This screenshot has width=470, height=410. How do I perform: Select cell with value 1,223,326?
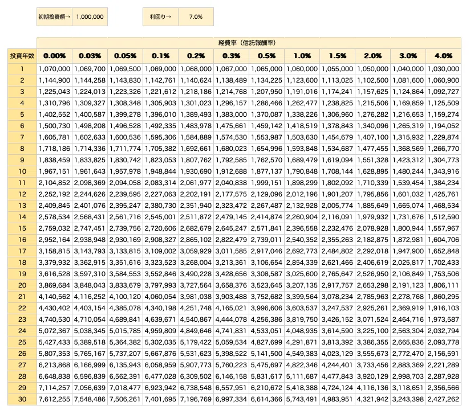125,92
